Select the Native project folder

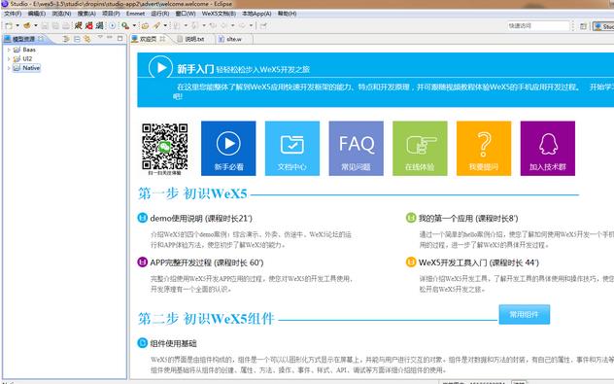(x=26, y=68)
